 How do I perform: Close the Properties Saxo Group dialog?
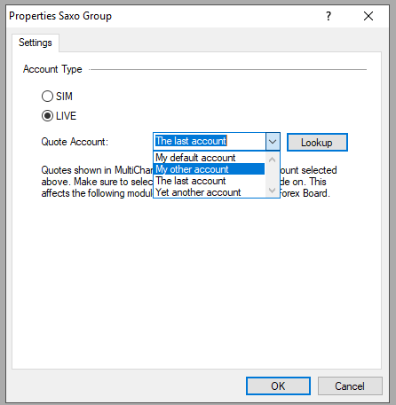coord(368,16)
